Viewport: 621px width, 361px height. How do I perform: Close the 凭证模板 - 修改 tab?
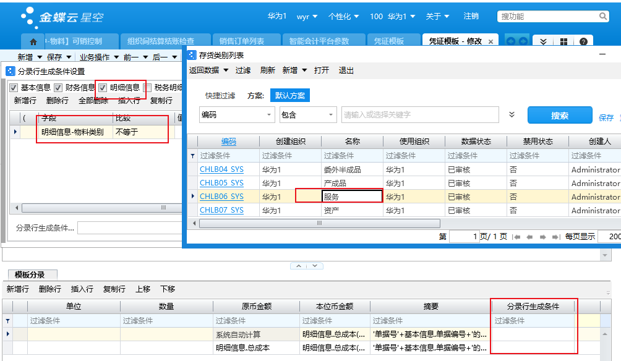coord(490,41)
